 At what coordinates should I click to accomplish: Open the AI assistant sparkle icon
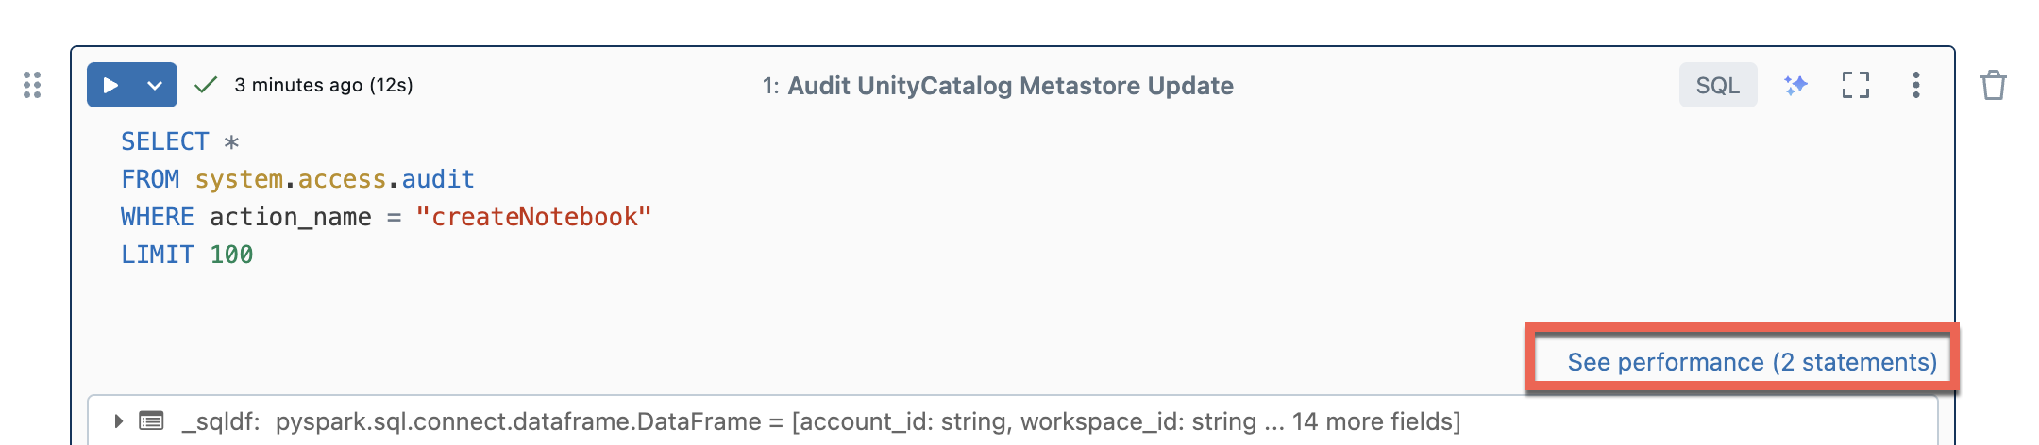point(1795,85)
